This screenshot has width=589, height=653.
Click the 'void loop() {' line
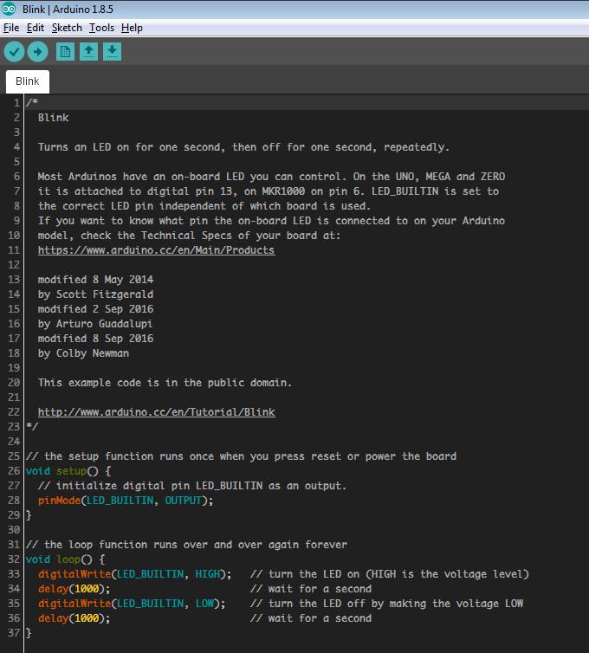tap(66, 559)
